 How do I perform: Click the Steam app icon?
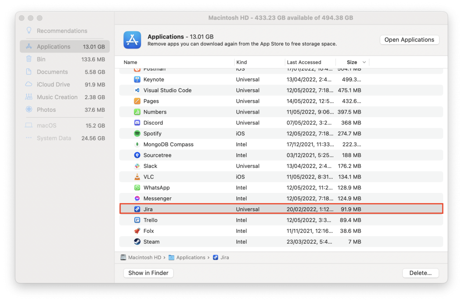click(x=137, y=242)
